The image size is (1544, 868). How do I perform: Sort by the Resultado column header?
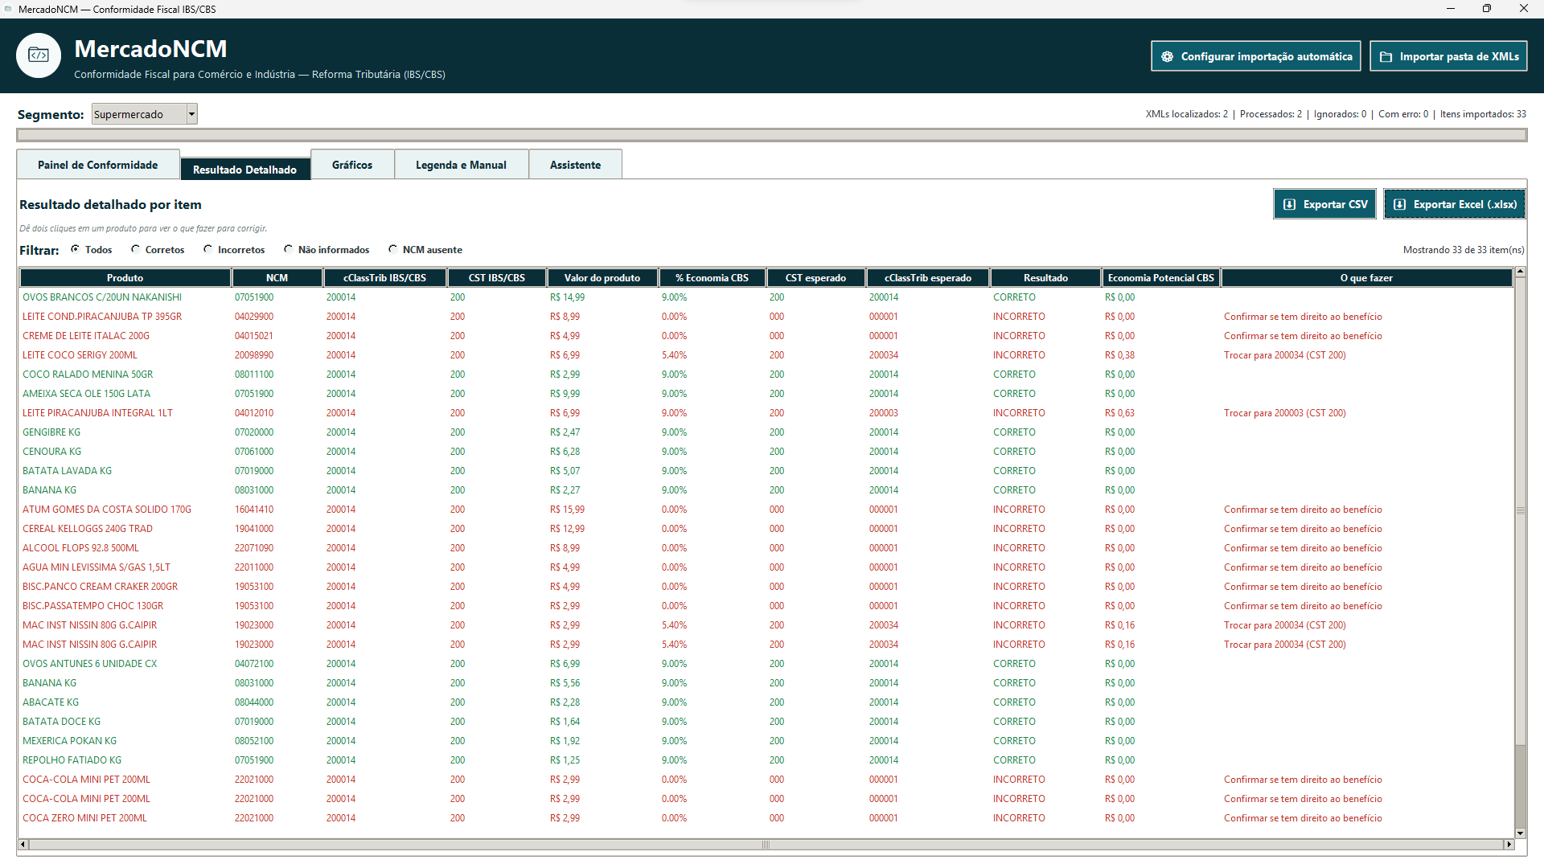tap(1045, 278)
